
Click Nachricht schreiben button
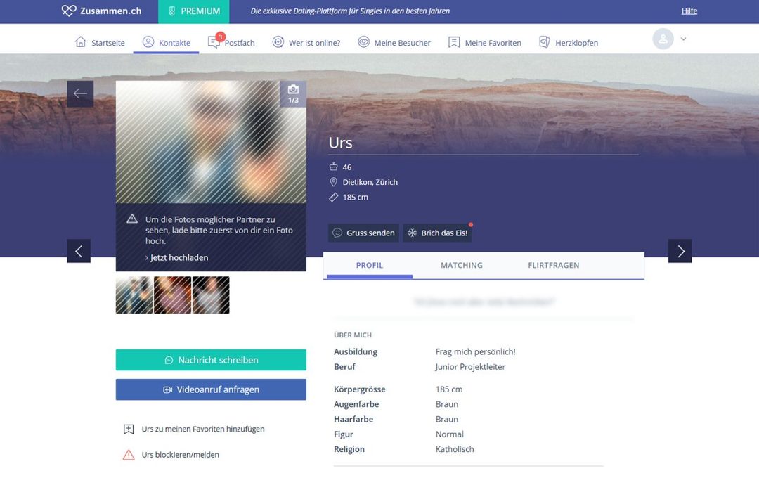[211, 360]
